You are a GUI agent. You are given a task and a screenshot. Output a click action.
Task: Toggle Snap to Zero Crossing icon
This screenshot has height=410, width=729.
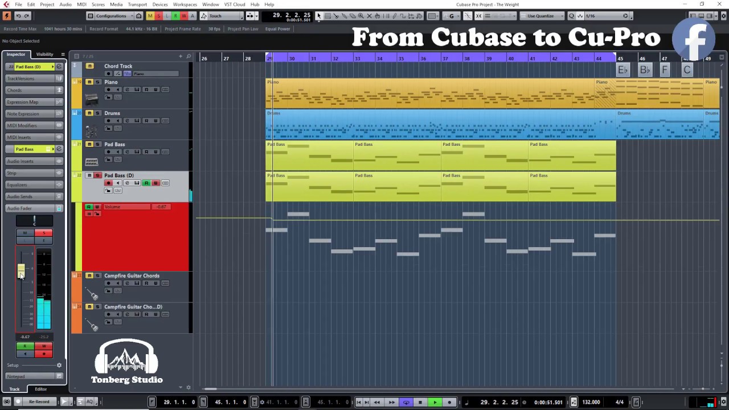pyautogui.click(x=468, y=16)
